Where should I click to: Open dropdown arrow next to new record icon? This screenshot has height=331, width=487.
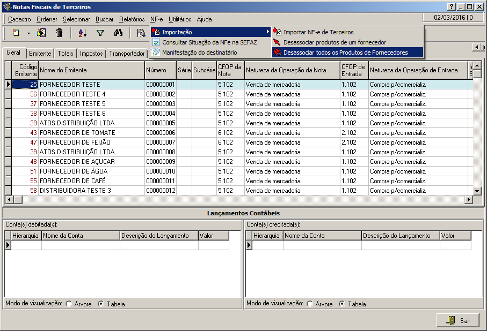pos(28,33)
